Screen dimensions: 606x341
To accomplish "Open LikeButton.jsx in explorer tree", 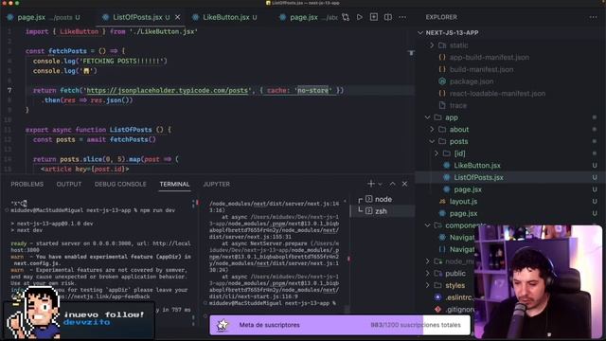I will coord(477,166).
